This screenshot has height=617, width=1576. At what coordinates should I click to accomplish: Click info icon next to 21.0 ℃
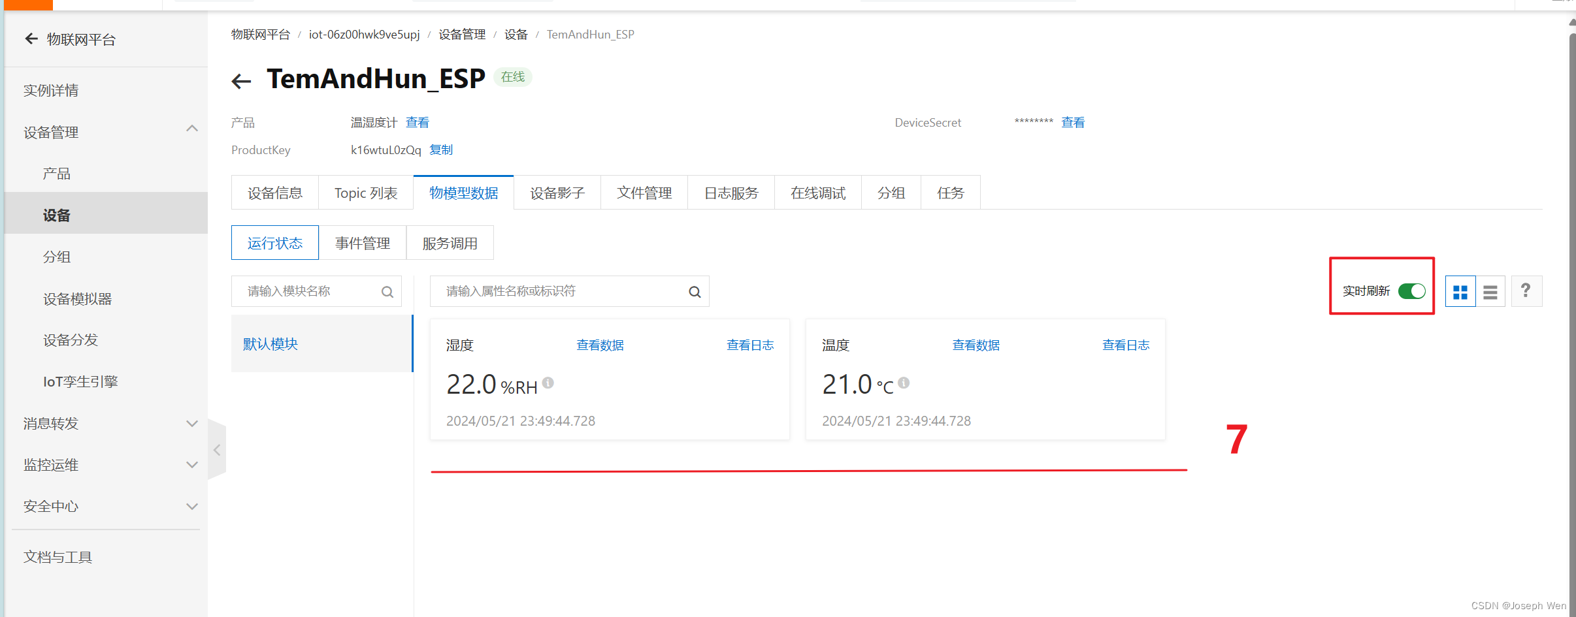(x=904, y=383)
